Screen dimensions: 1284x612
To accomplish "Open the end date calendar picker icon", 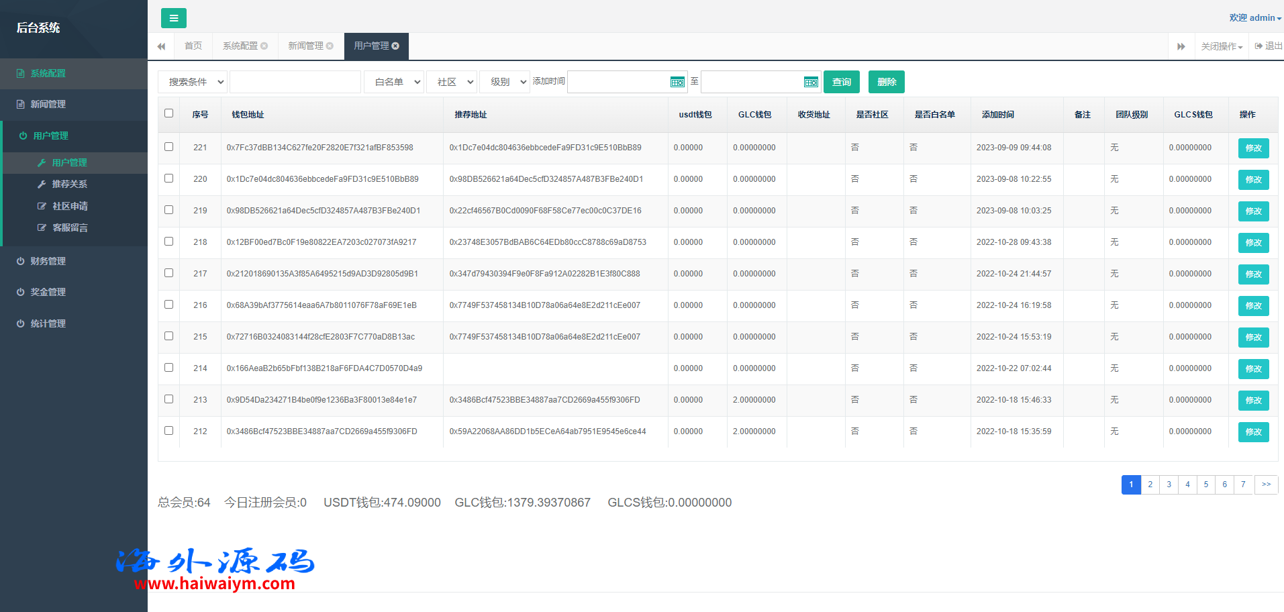I will (811, 82).
